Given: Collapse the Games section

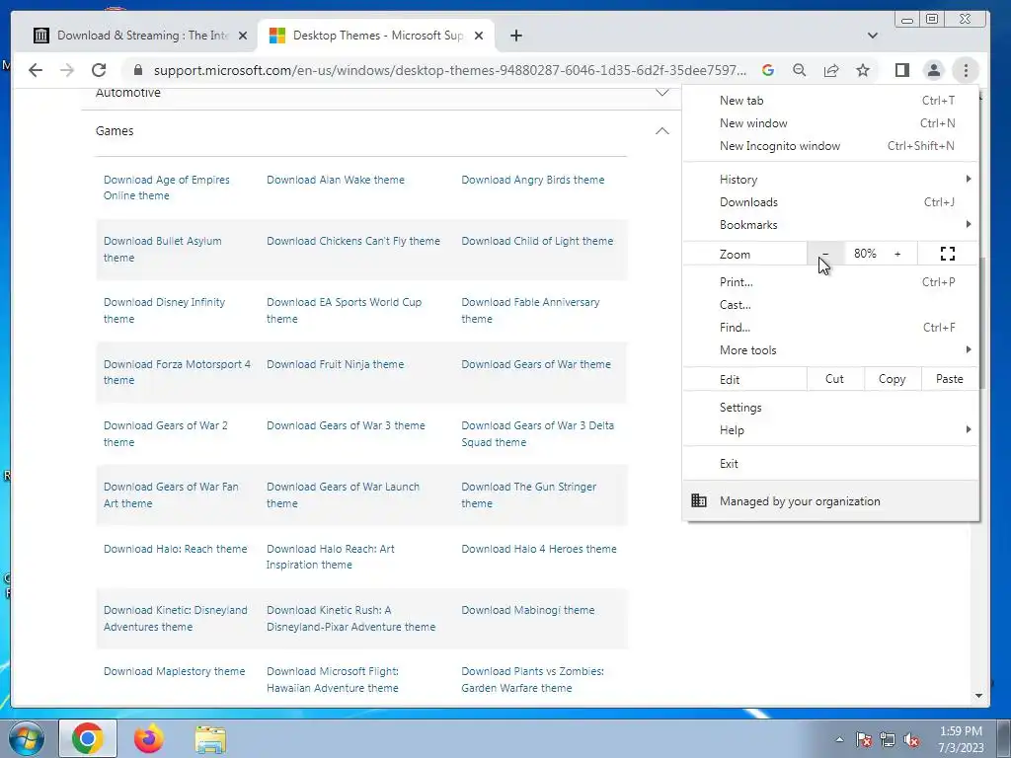Looking at the screenshot, I should tap(662, 131).
